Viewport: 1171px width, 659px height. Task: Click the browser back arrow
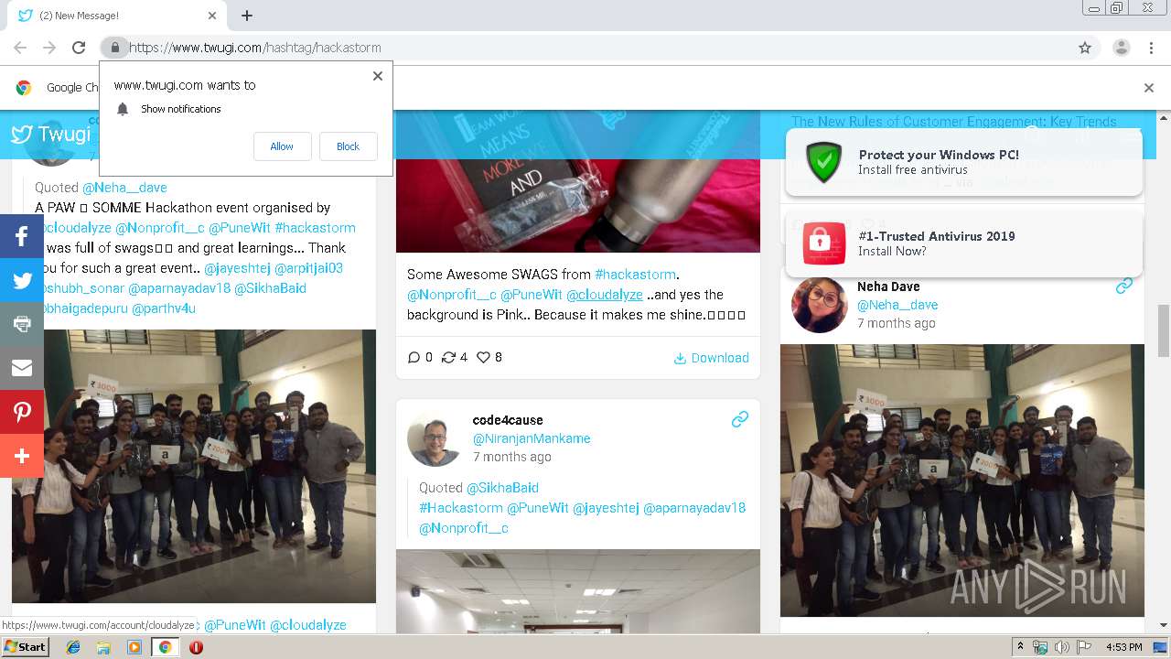point(20,48)
